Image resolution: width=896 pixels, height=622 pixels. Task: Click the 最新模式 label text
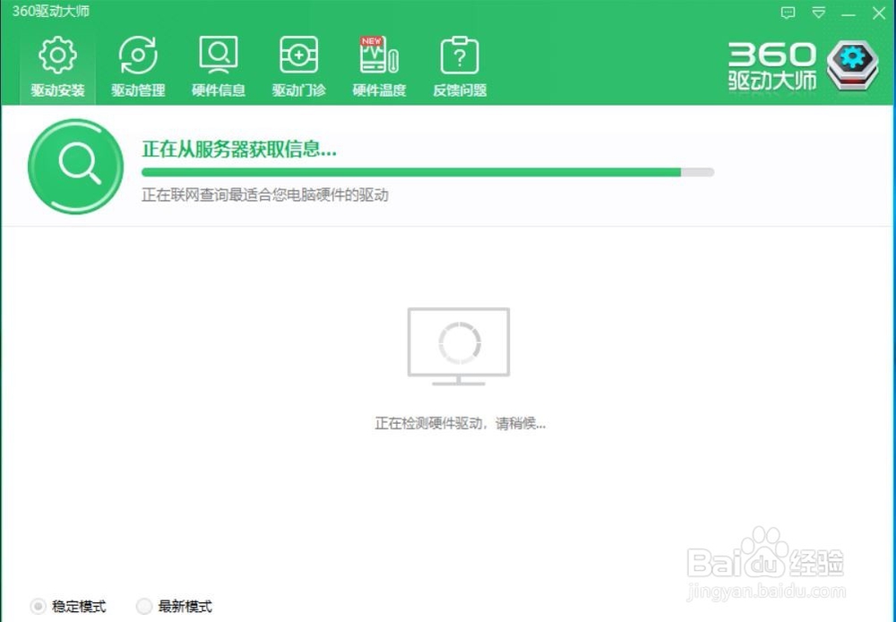point(185,606)
